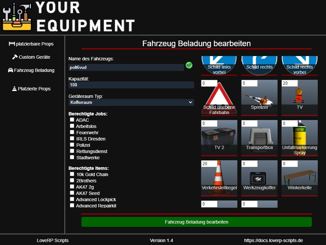Open the Custom Geräte menu

click(31, 57)
